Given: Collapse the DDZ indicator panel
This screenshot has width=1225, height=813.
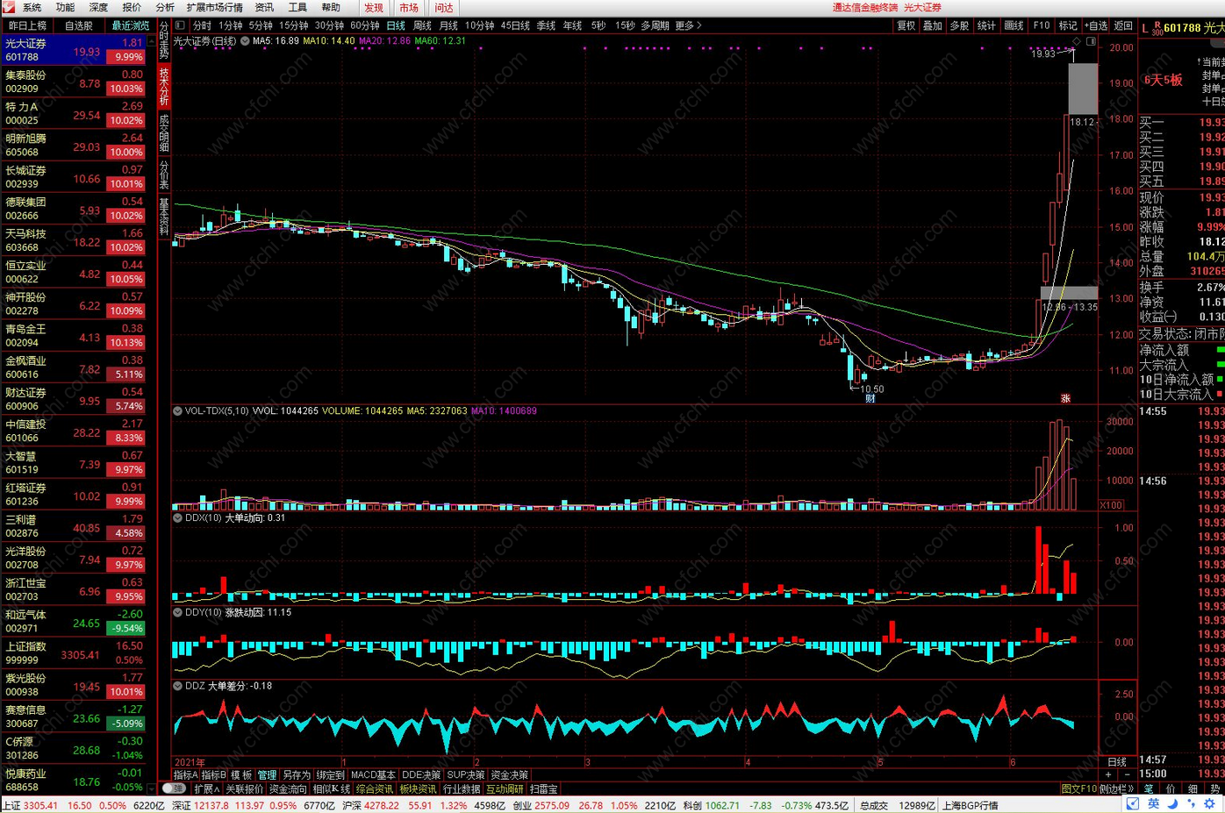Looking at the screenshot, I should (x=178, y=686).
